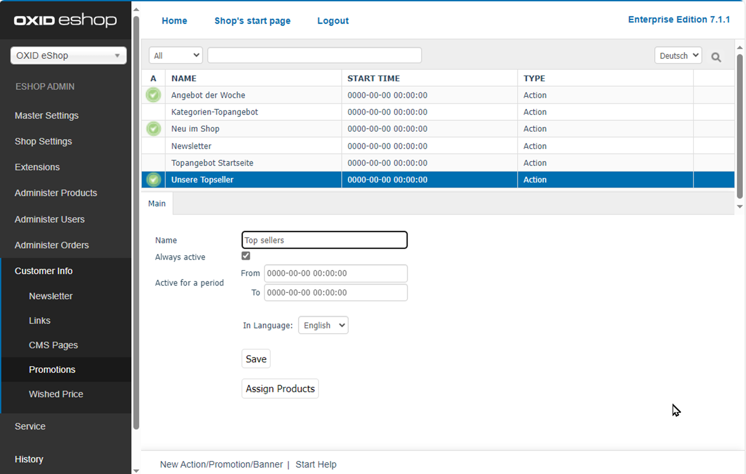This screenshot has width=746, height=474.
Task: Click sidebar scroll up arrow
Action: 136,9
